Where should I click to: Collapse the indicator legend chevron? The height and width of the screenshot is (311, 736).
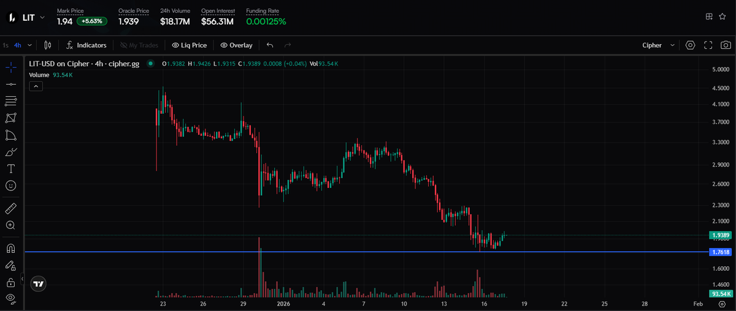pyautogui.click(x=36, y=86)
